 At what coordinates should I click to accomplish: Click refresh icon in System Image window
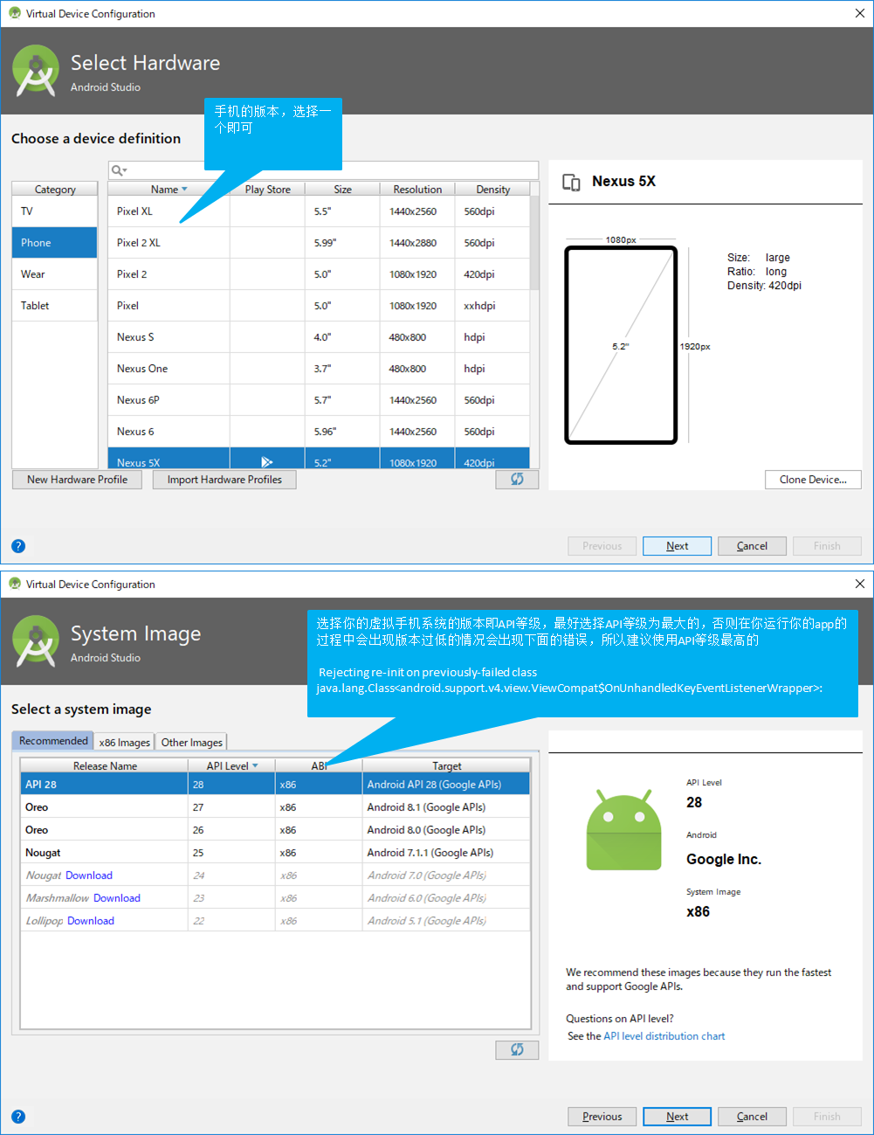(x=517, y=1049)
